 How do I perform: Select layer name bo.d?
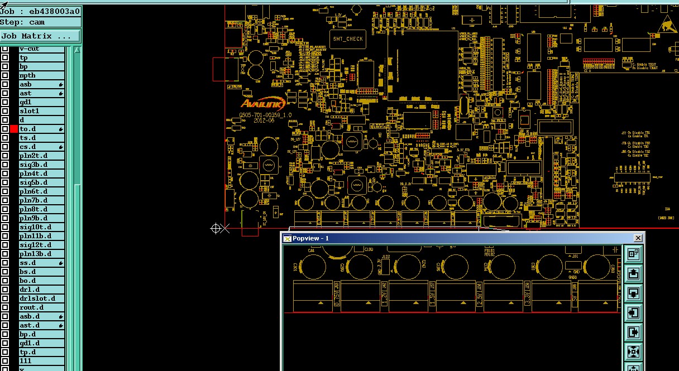coord(42,281)
